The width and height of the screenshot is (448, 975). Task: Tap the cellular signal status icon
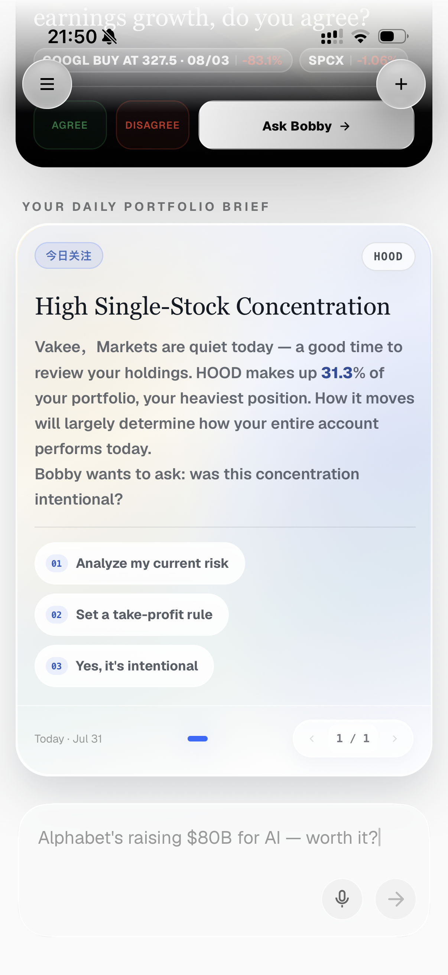click(332, 37)
